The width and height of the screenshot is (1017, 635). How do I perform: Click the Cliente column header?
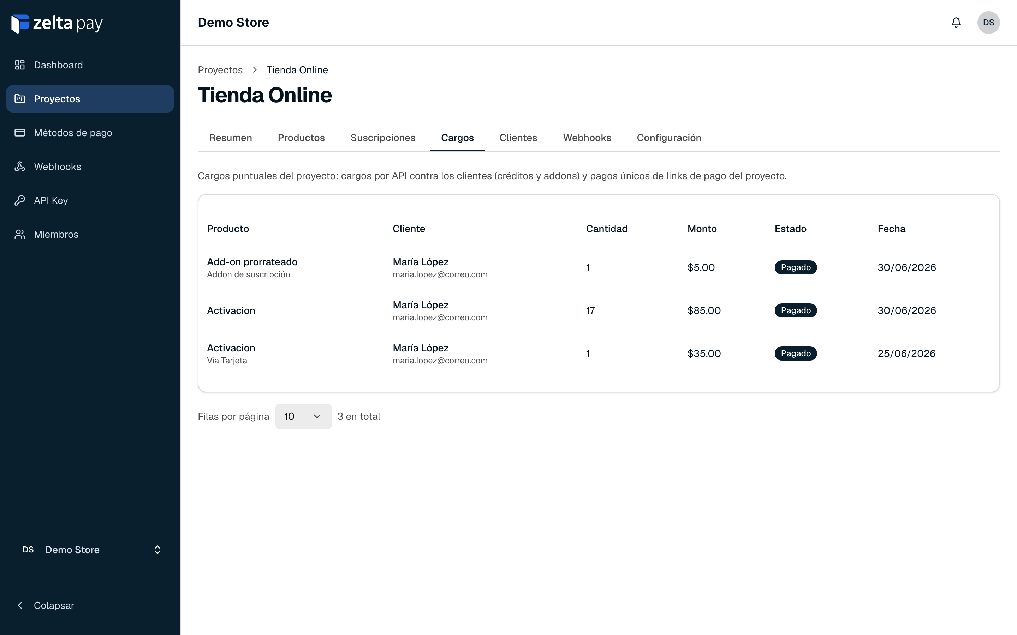coord(409,229)
